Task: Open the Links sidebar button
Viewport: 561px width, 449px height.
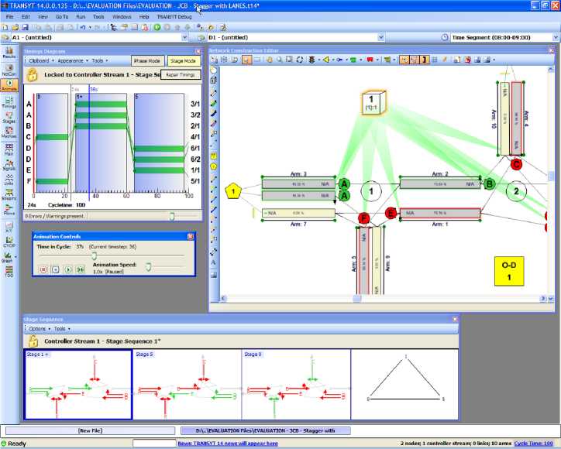Action: (x=9, y=180)
